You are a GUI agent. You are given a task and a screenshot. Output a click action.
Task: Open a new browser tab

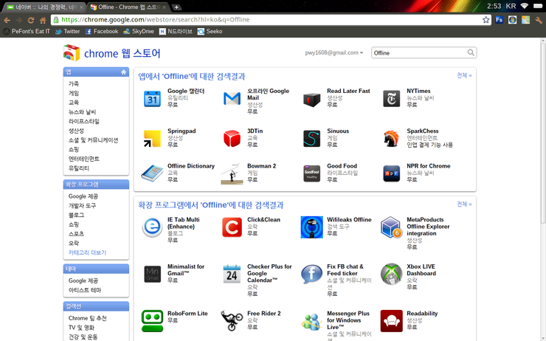(x=176, y=7)
